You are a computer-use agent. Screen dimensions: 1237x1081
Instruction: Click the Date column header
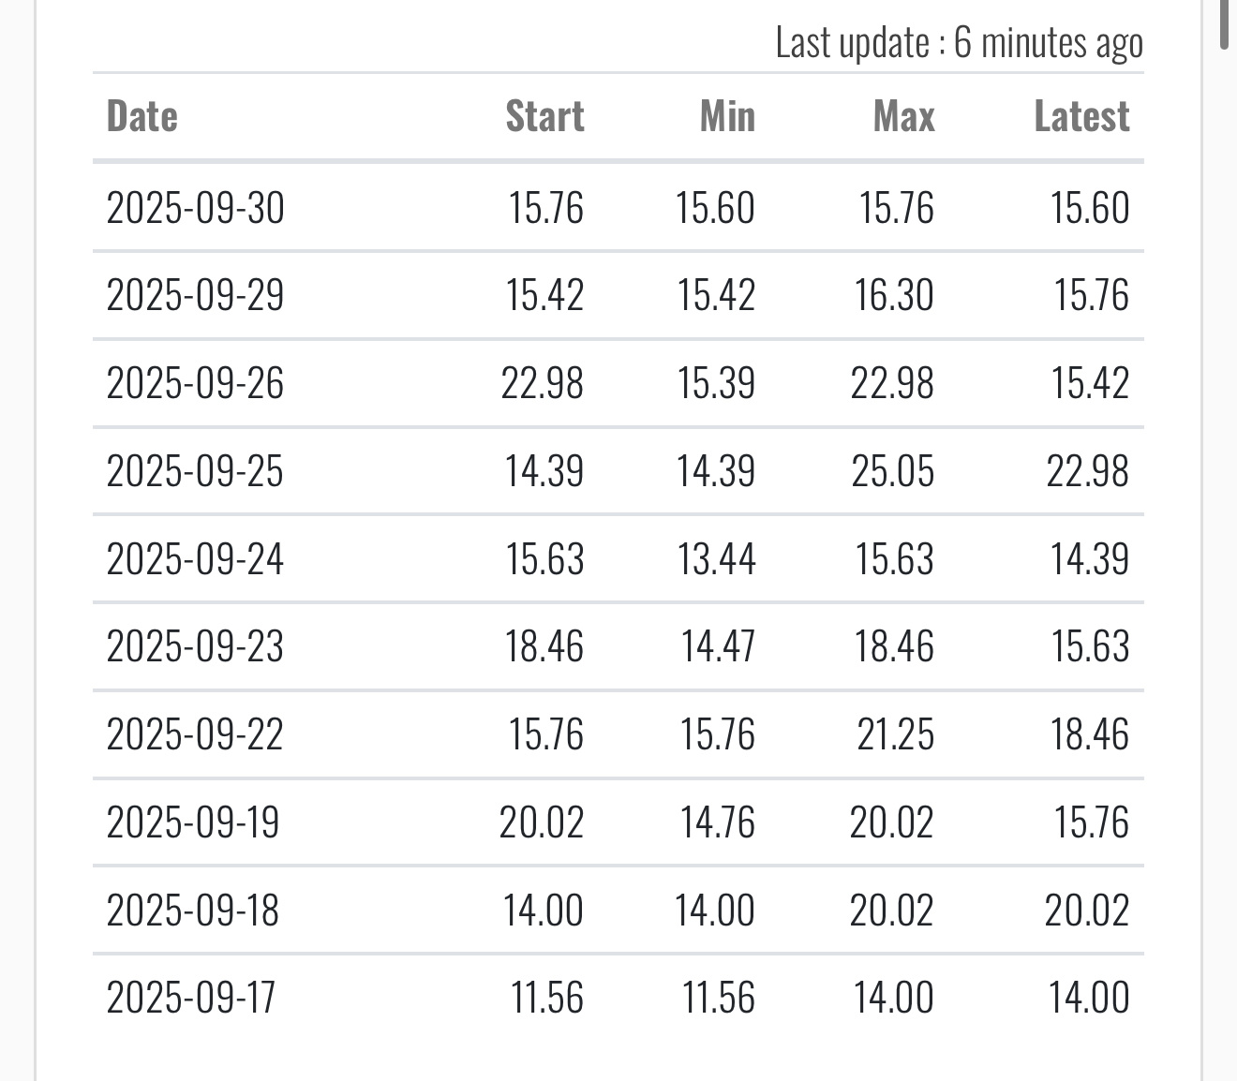142,117
